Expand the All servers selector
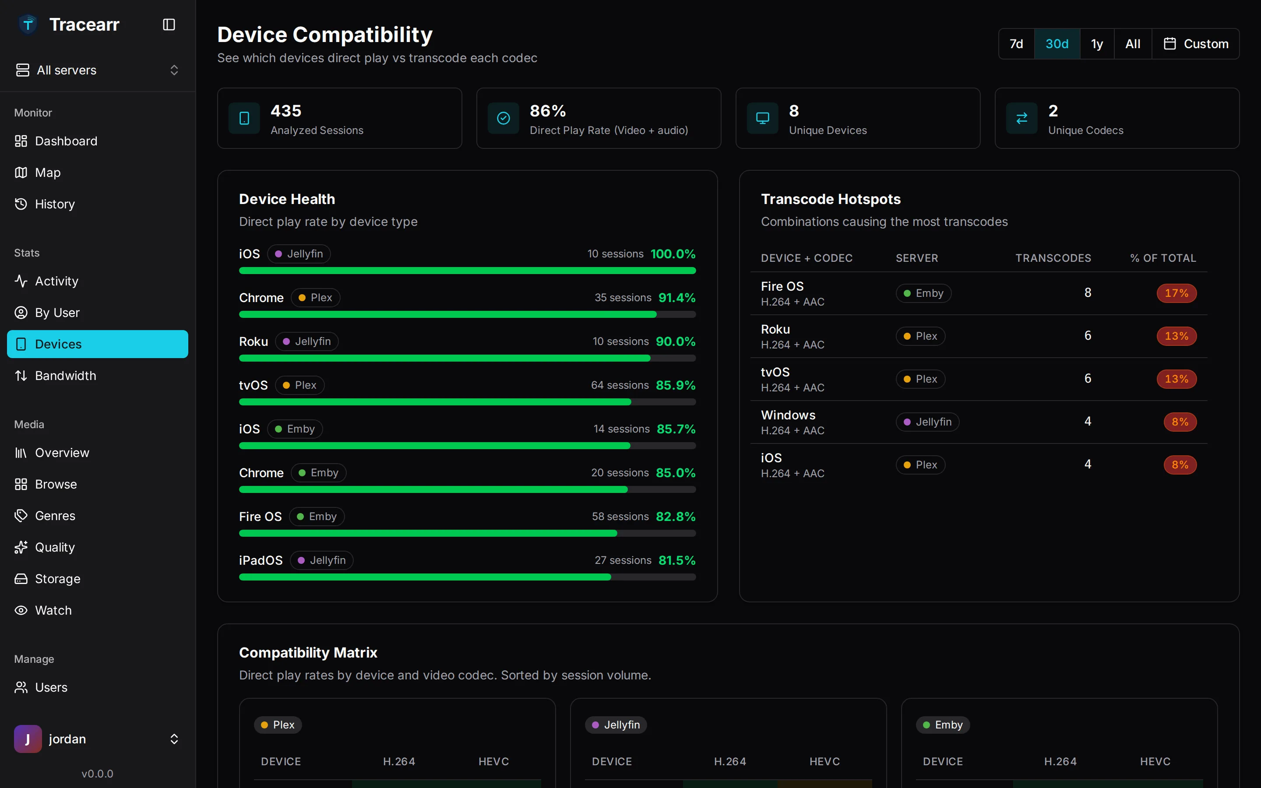 pyautogui.click(x=98, y=70)
